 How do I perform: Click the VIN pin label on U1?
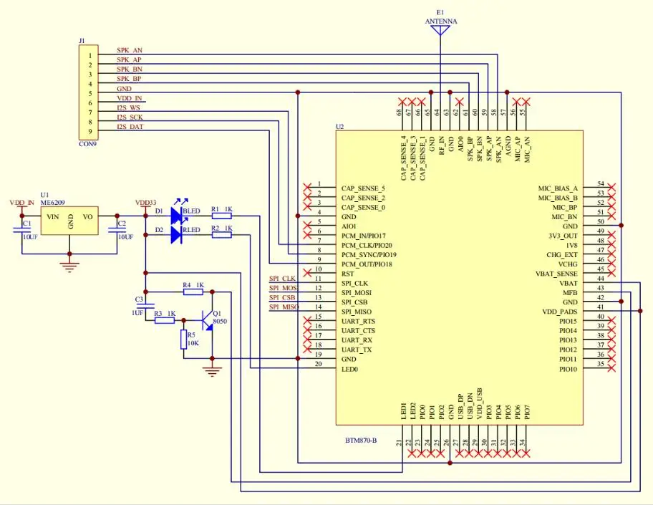pos(53,216)
